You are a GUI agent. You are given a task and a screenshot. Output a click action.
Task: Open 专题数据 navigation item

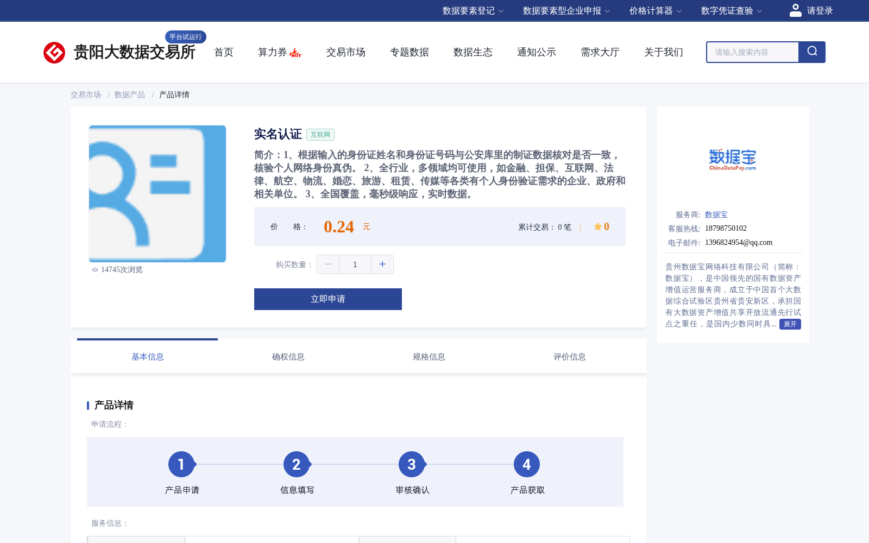[x=410, y=52]
